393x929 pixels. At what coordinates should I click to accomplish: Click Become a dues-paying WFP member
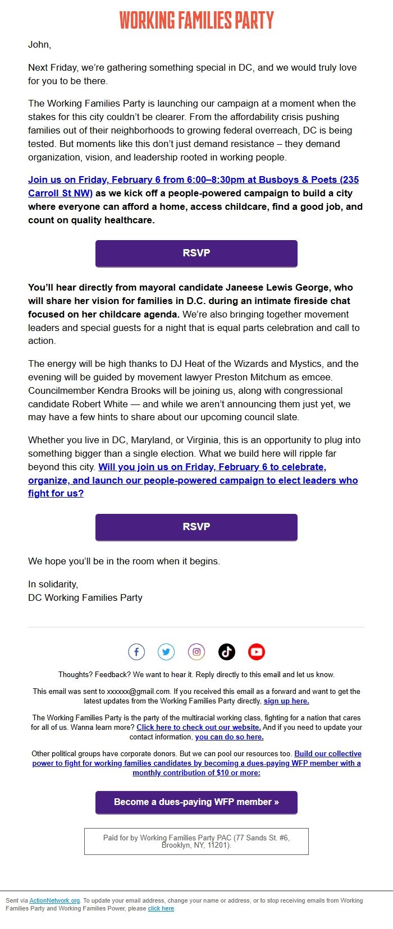tap(196, 802)
